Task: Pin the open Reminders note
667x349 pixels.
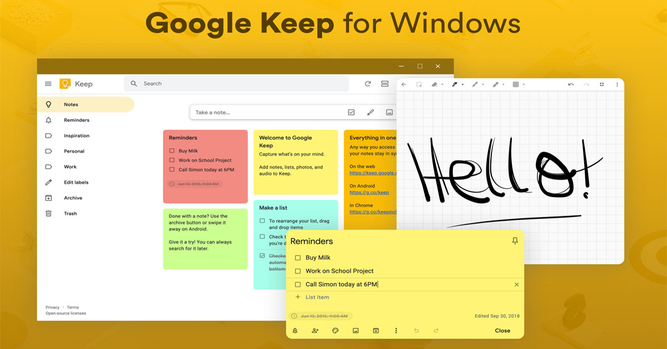Action: click(515, 241)
